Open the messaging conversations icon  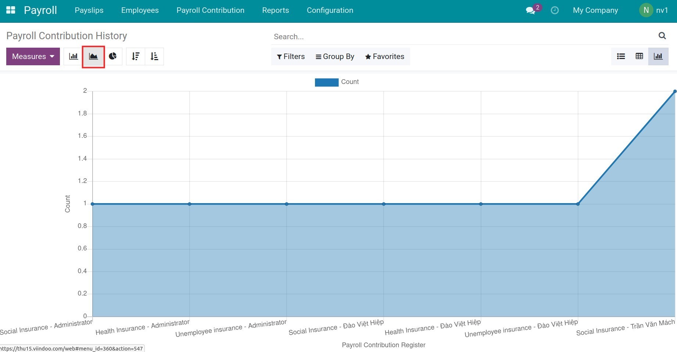531,10
